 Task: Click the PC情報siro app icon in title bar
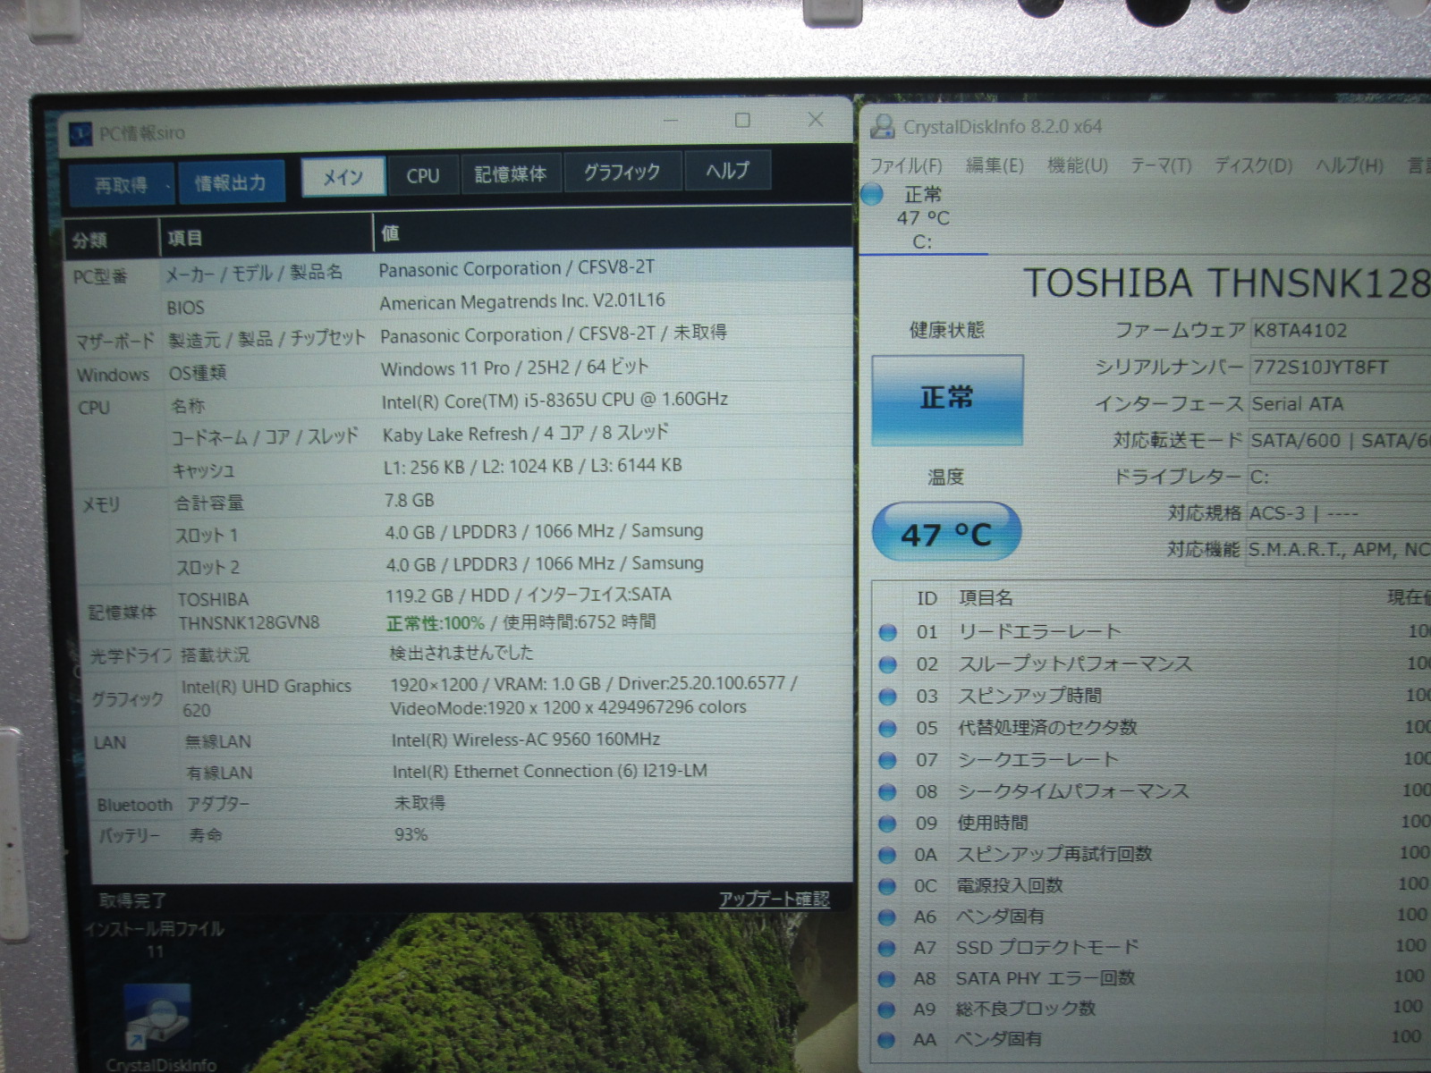click(x=80, y=134)
